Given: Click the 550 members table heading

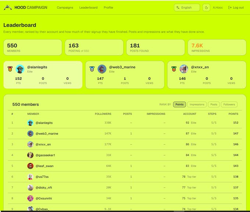Looking at the screenshot, I should point(25,105).
